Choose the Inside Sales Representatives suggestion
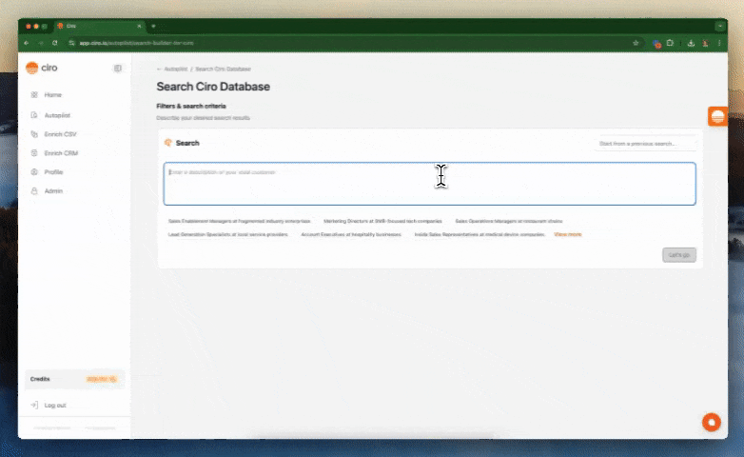This screenshot has height=457, width=744. pyautogui.click(x=480, y=234)
